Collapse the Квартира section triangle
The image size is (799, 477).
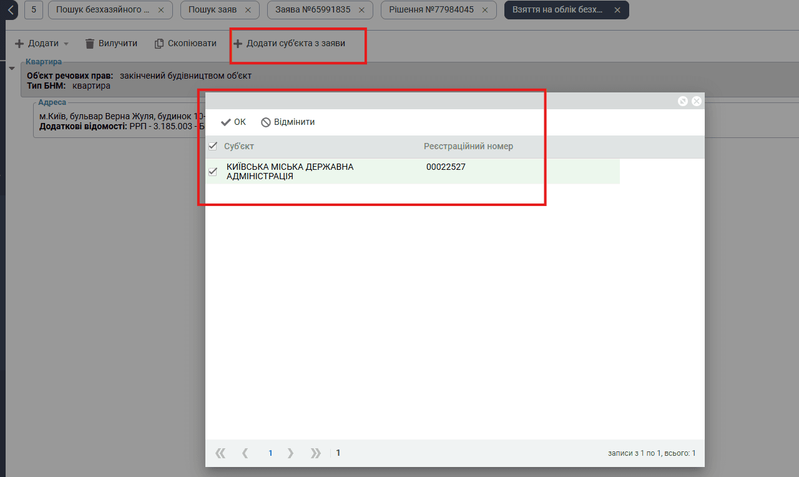12,68
